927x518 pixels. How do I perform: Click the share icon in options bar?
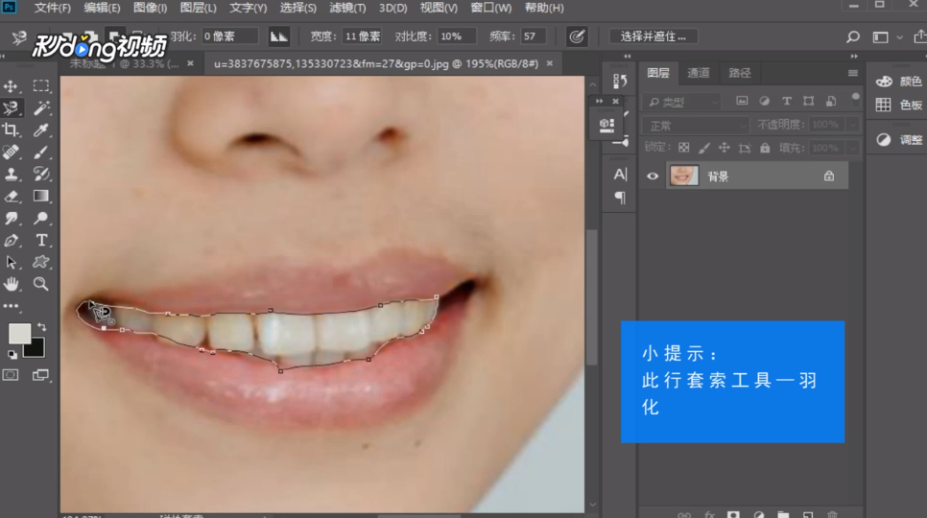pyautogui.click(x=919, y=36)
